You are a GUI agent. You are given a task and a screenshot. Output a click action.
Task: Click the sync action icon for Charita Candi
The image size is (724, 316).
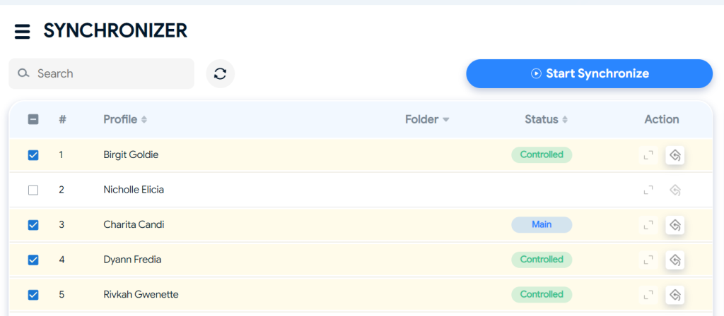(x=675, y=225)
